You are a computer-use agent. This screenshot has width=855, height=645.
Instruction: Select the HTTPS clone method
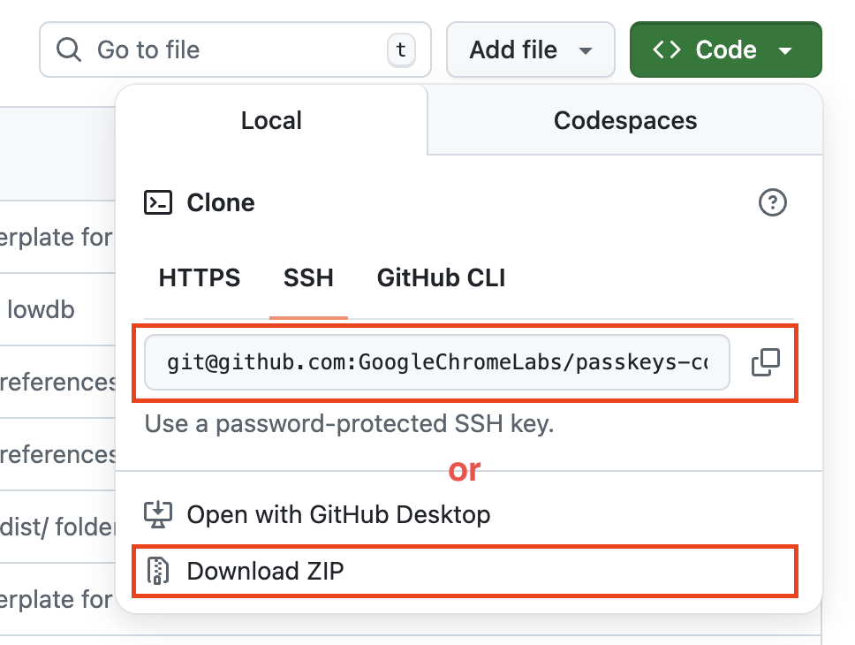(200, 278)
